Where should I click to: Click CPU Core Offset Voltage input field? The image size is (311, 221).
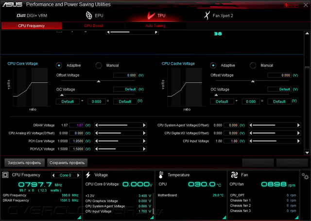click(x=125, y=75)
